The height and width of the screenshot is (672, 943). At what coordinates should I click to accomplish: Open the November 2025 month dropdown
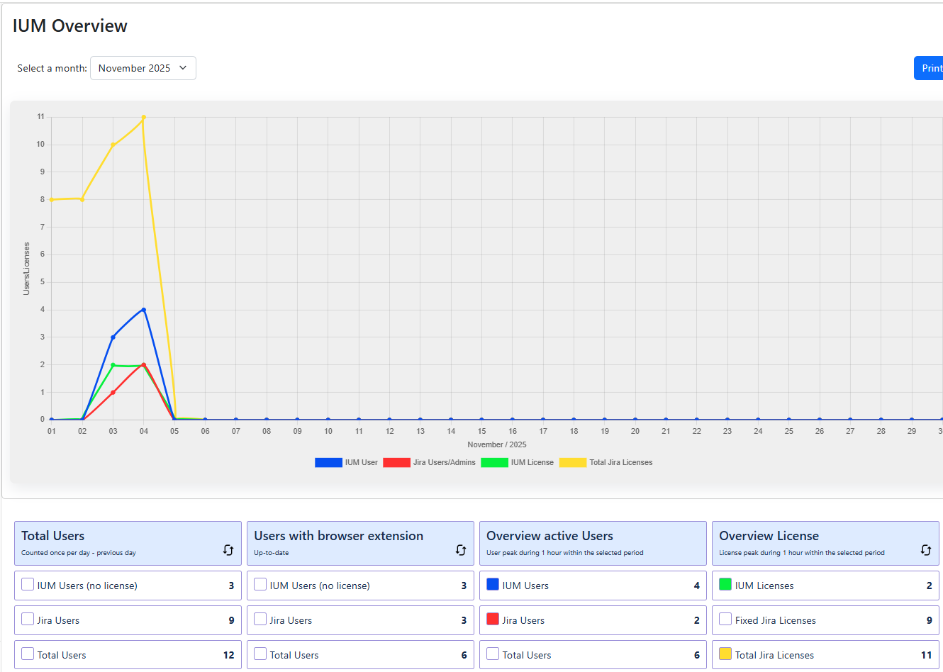coord(143,68)
